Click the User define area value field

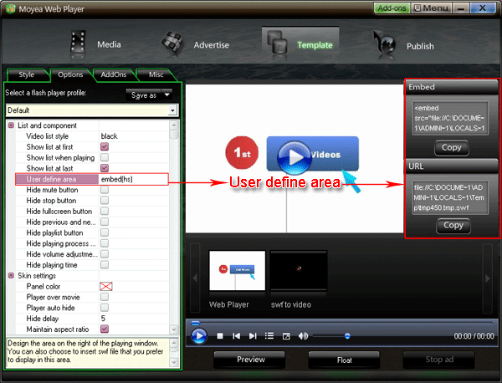[x=134, y=179]
